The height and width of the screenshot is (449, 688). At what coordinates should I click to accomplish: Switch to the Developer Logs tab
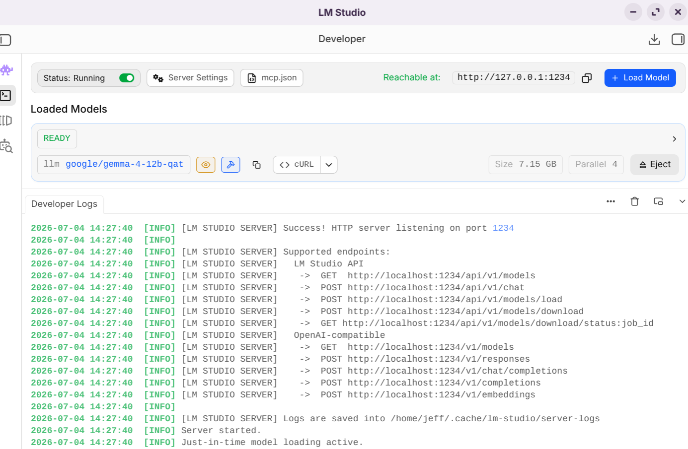pos(64,204)
